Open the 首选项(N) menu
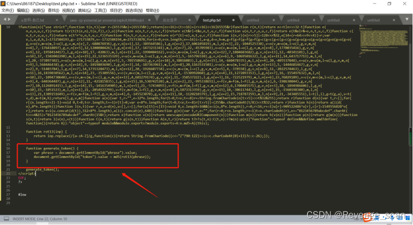The height and width of the screenshot is (225, 413). point(134,10)
